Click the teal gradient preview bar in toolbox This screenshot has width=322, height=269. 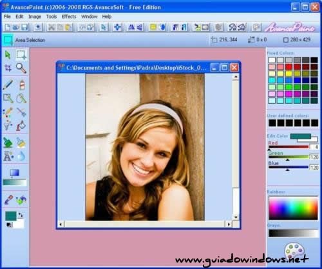point(15,183)
